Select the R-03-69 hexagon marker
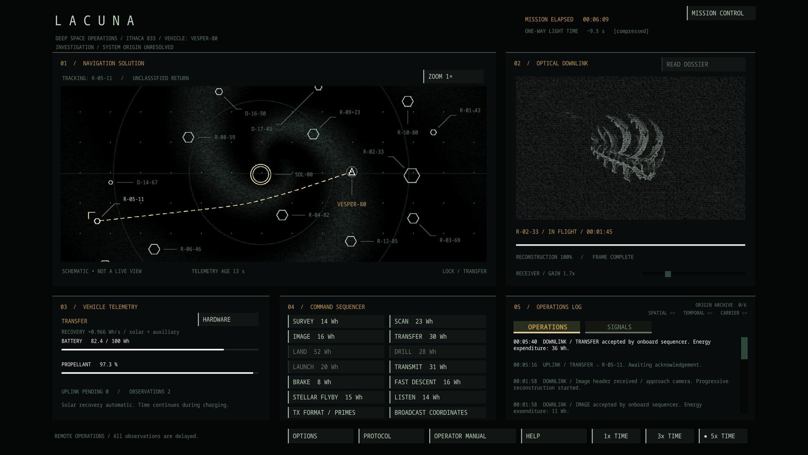 (x=413, y=218)
